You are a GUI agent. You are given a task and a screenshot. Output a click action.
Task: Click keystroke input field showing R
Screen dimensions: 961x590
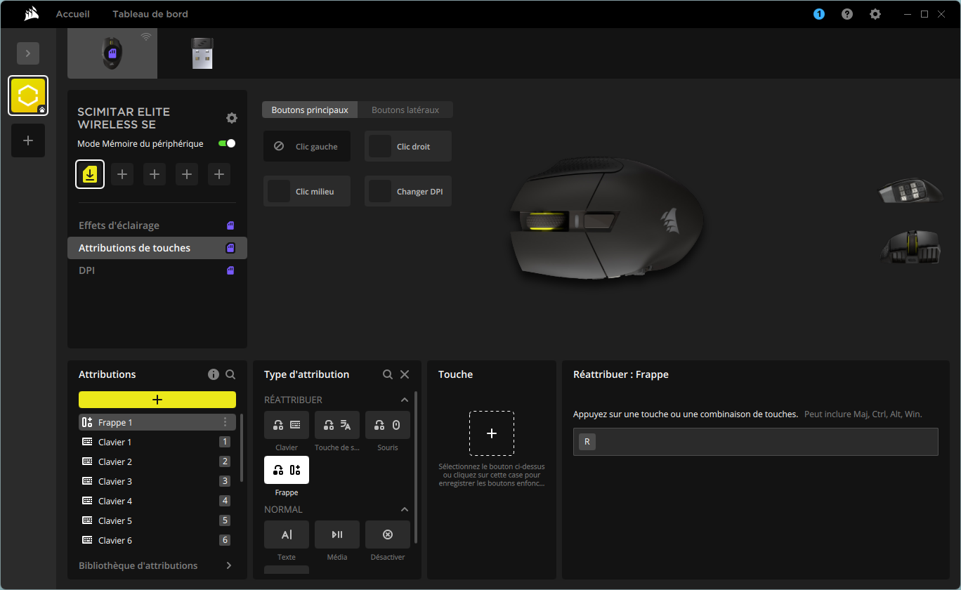756,442
